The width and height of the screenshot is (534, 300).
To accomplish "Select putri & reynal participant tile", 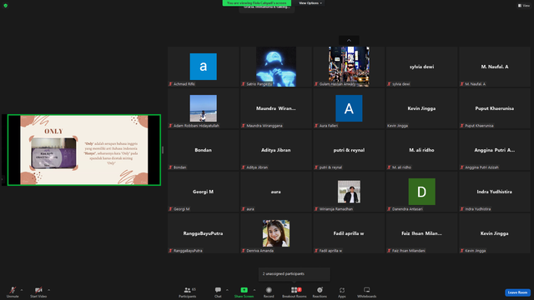I will click(349, 150).
